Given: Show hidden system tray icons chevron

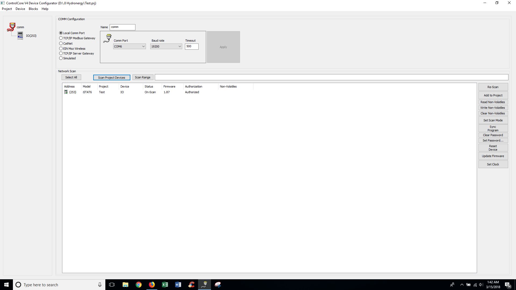Looking at the screenshot, I should (462, 285).
